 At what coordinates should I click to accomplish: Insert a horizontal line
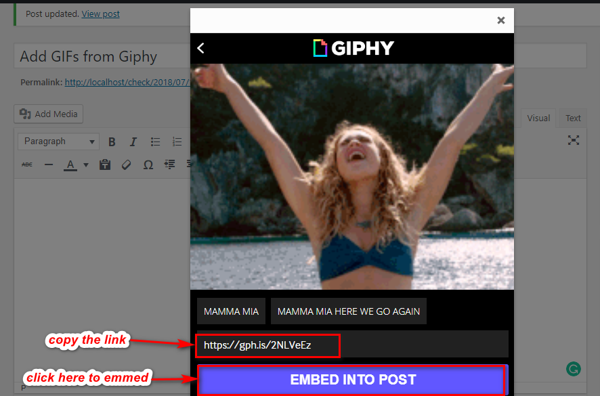(x=49, y=164)
